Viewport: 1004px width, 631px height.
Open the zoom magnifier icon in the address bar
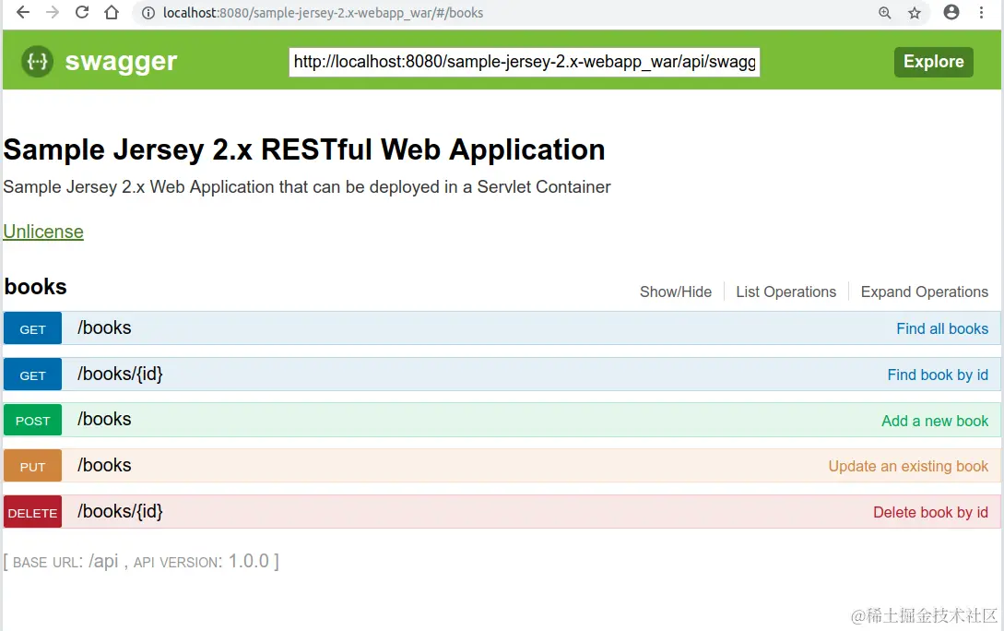(x=884, y=13)
